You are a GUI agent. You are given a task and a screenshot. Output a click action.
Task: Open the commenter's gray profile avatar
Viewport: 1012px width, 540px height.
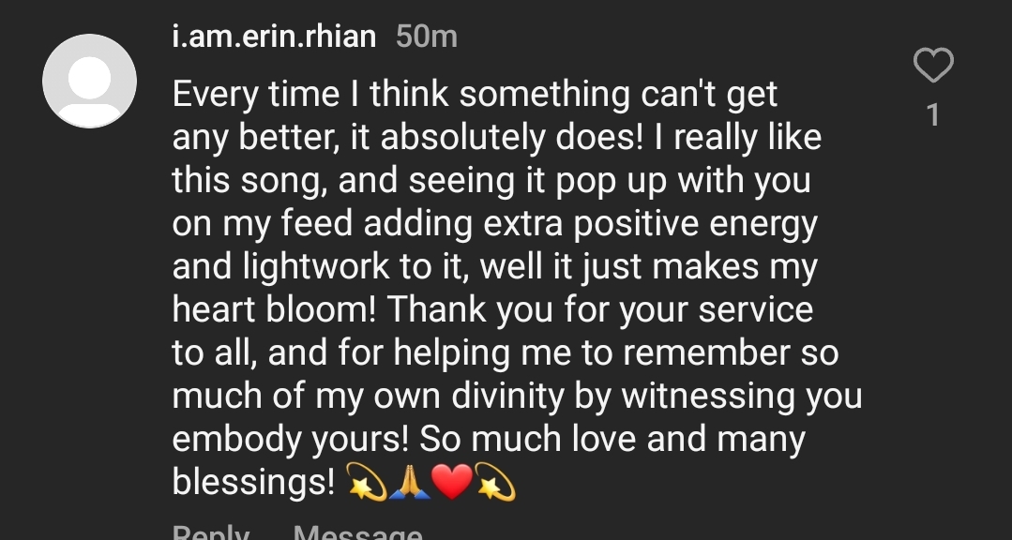[89, 81]
